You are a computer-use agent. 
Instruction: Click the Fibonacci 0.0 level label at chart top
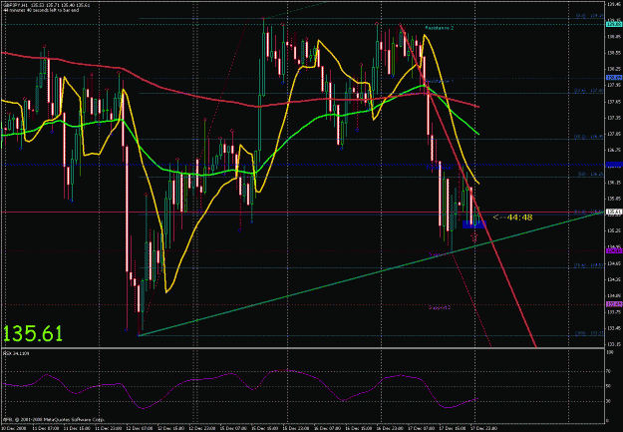tap(590, 16)
